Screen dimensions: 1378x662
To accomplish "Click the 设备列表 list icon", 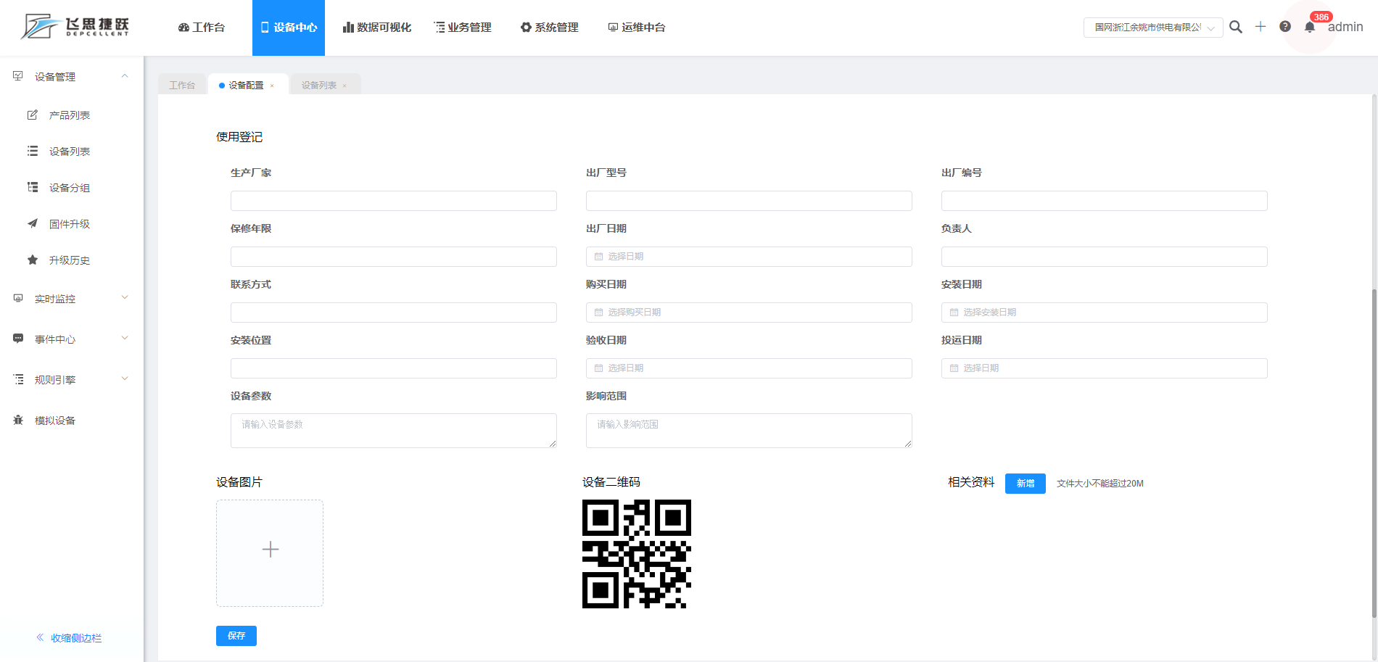I will tap(33, 152).
